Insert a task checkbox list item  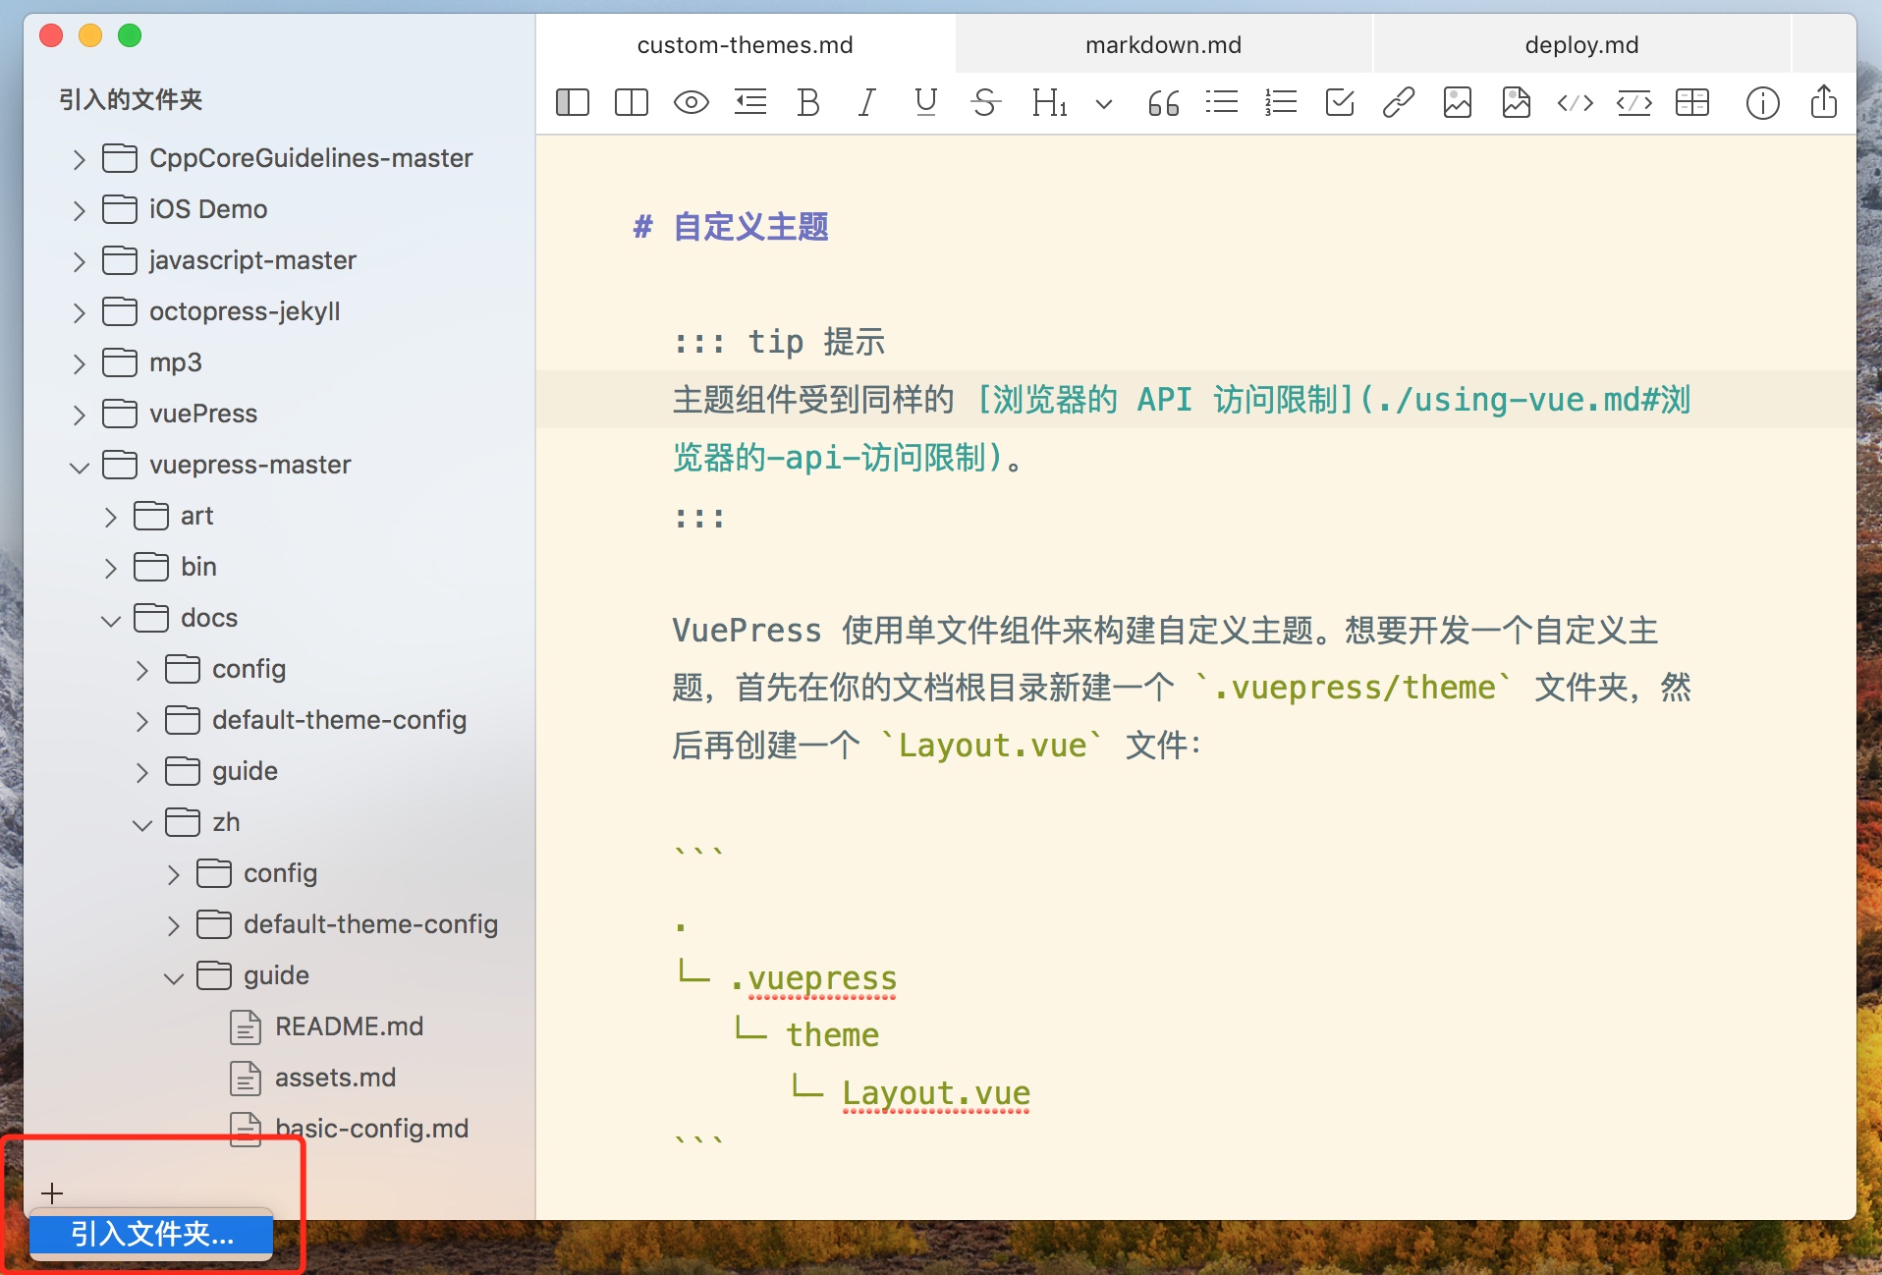[1340, 102]
